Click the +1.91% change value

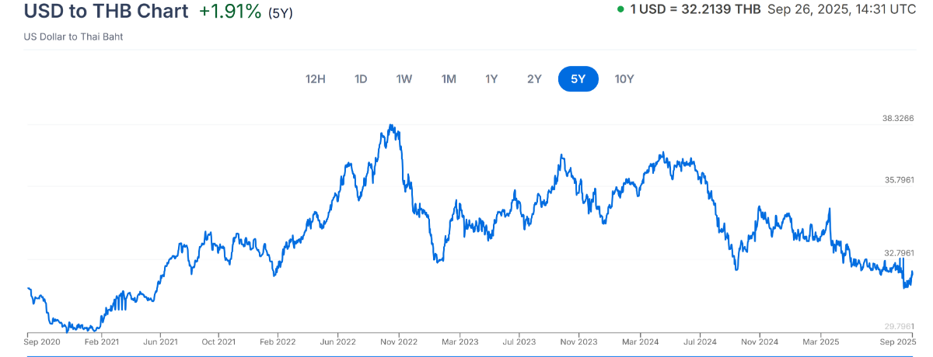click(x=230, y=12)
